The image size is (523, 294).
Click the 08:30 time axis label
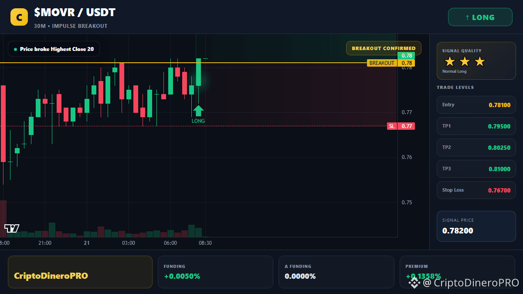[x=205, y=243]
